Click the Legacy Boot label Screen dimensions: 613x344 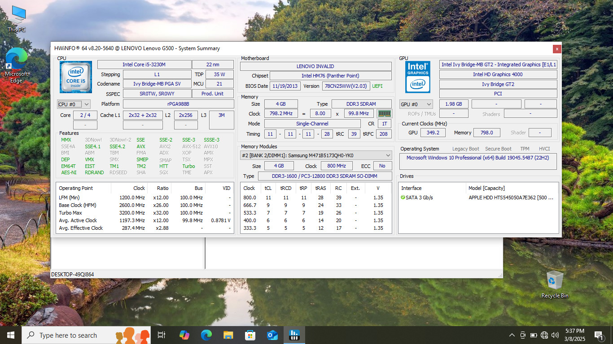point(466,149)
